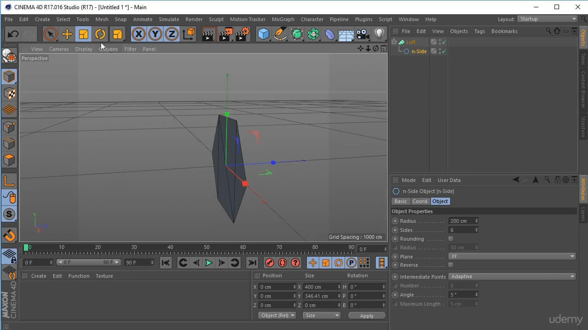Click frame 50 on the timeline ruler
Screen dimensions: 588x330
(x=207, y=250)
